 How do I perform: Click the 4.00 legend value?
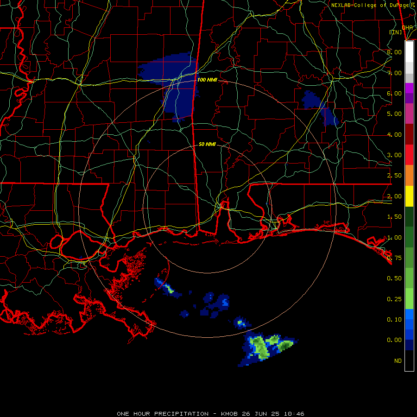[x=394, y=134]
